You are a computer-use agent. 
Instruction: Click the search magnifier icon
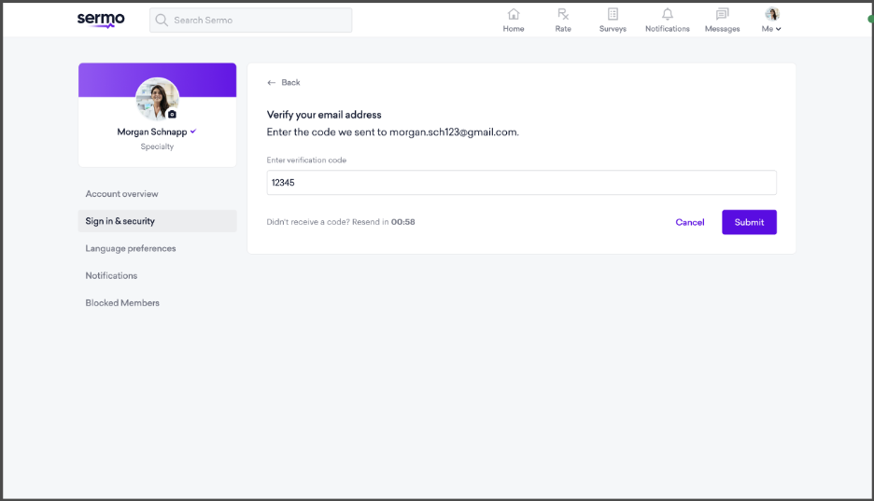pyautogui.click(x=162, y=20)
